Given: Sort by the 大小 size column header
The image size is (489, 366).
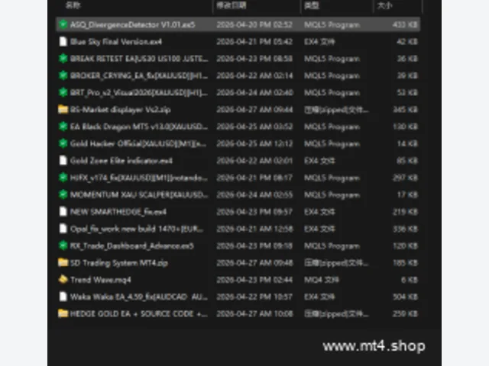Looking at the screenshot, I should [384, 5].
